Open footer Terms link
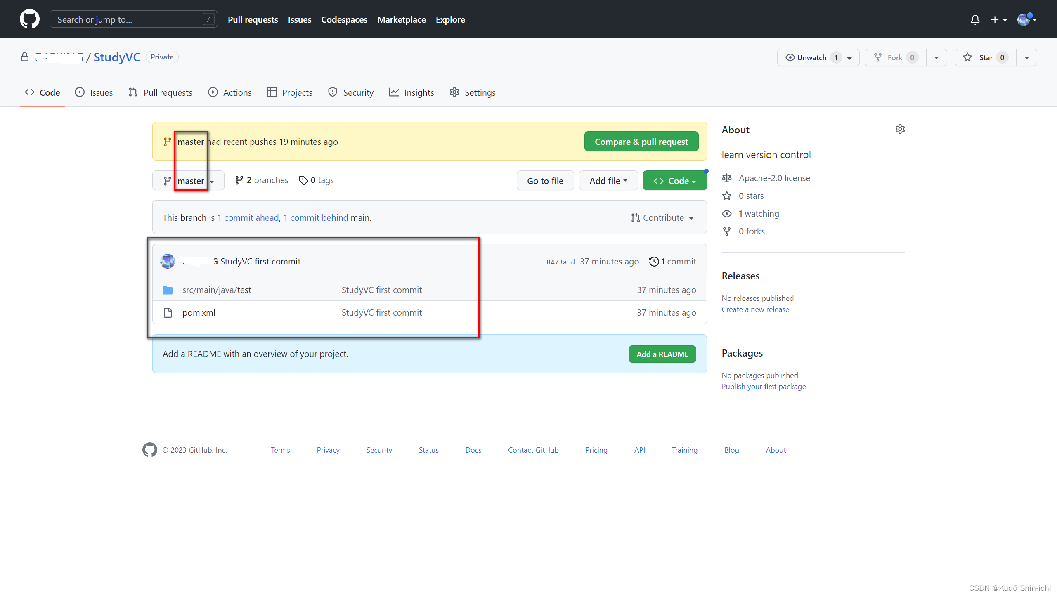The width and height of the screenshot is (1057, 595). click(280, 450)
